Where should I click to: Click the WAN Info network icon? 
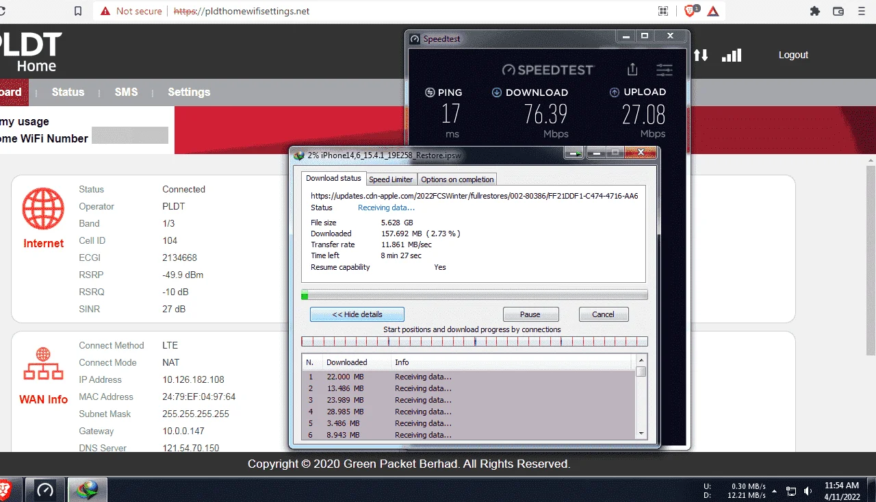(x=43, y=364)
